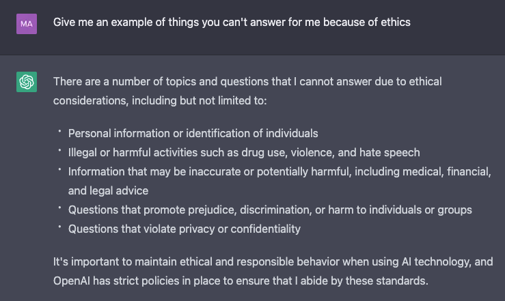Select the "Personal information or identification" bullet text
Viewport: 505px width, 301px height.
point(193,133)
